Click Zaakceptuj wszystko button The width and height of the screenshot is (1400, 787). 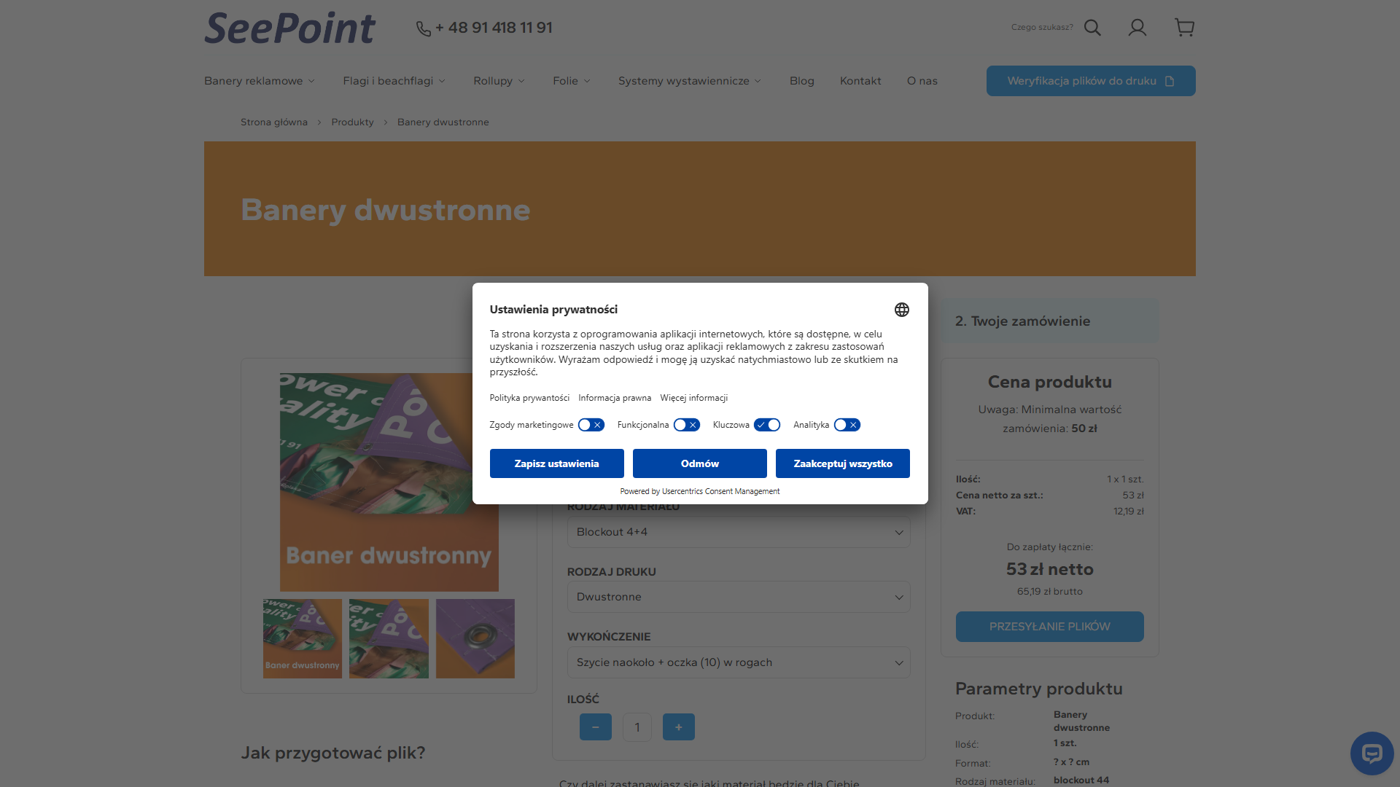click(x=843, y=463)
